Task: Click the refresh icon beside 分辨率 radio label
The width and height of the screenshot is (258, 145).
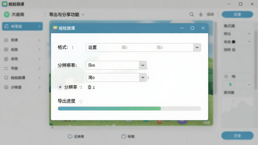Action: click(81, 87)
